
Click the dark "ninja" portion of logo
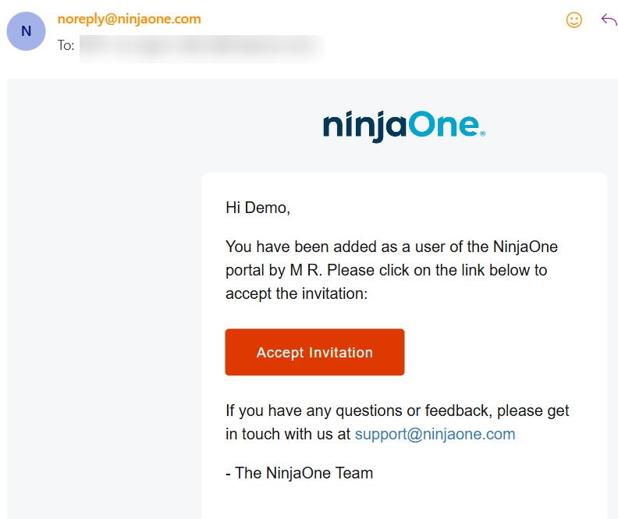pyautogui.click(x=362, y=126)
